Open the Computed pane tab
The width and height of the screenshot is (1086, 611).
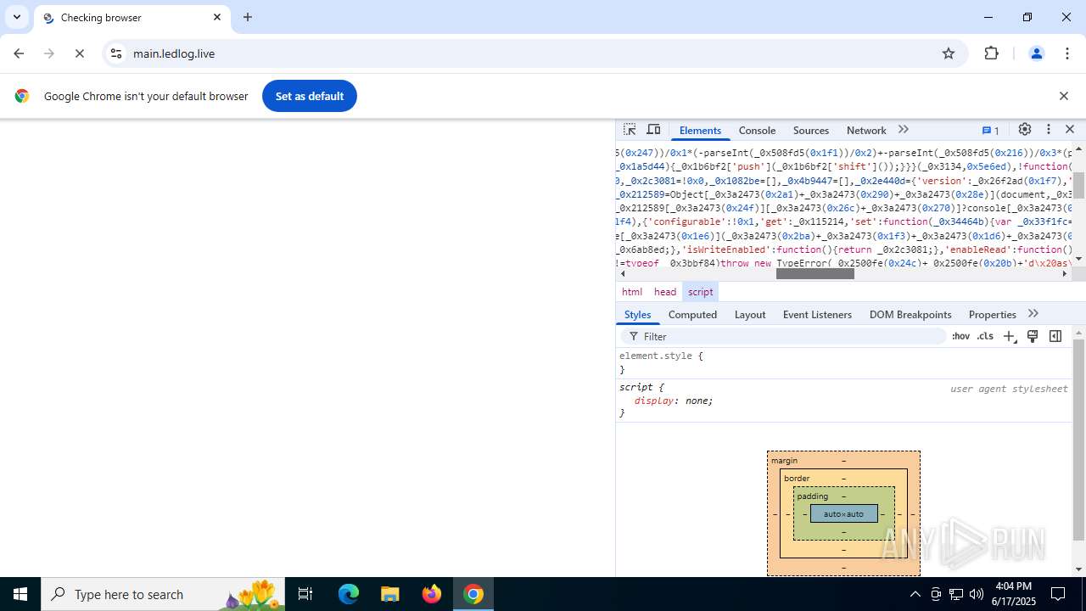(x=692, y=315)
